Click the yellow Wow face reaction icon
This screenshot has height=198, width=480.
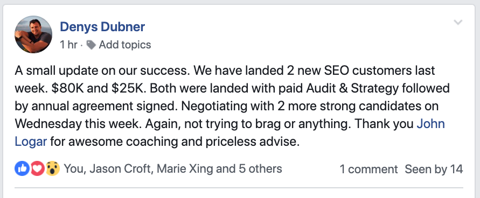(x=53, y=168)
